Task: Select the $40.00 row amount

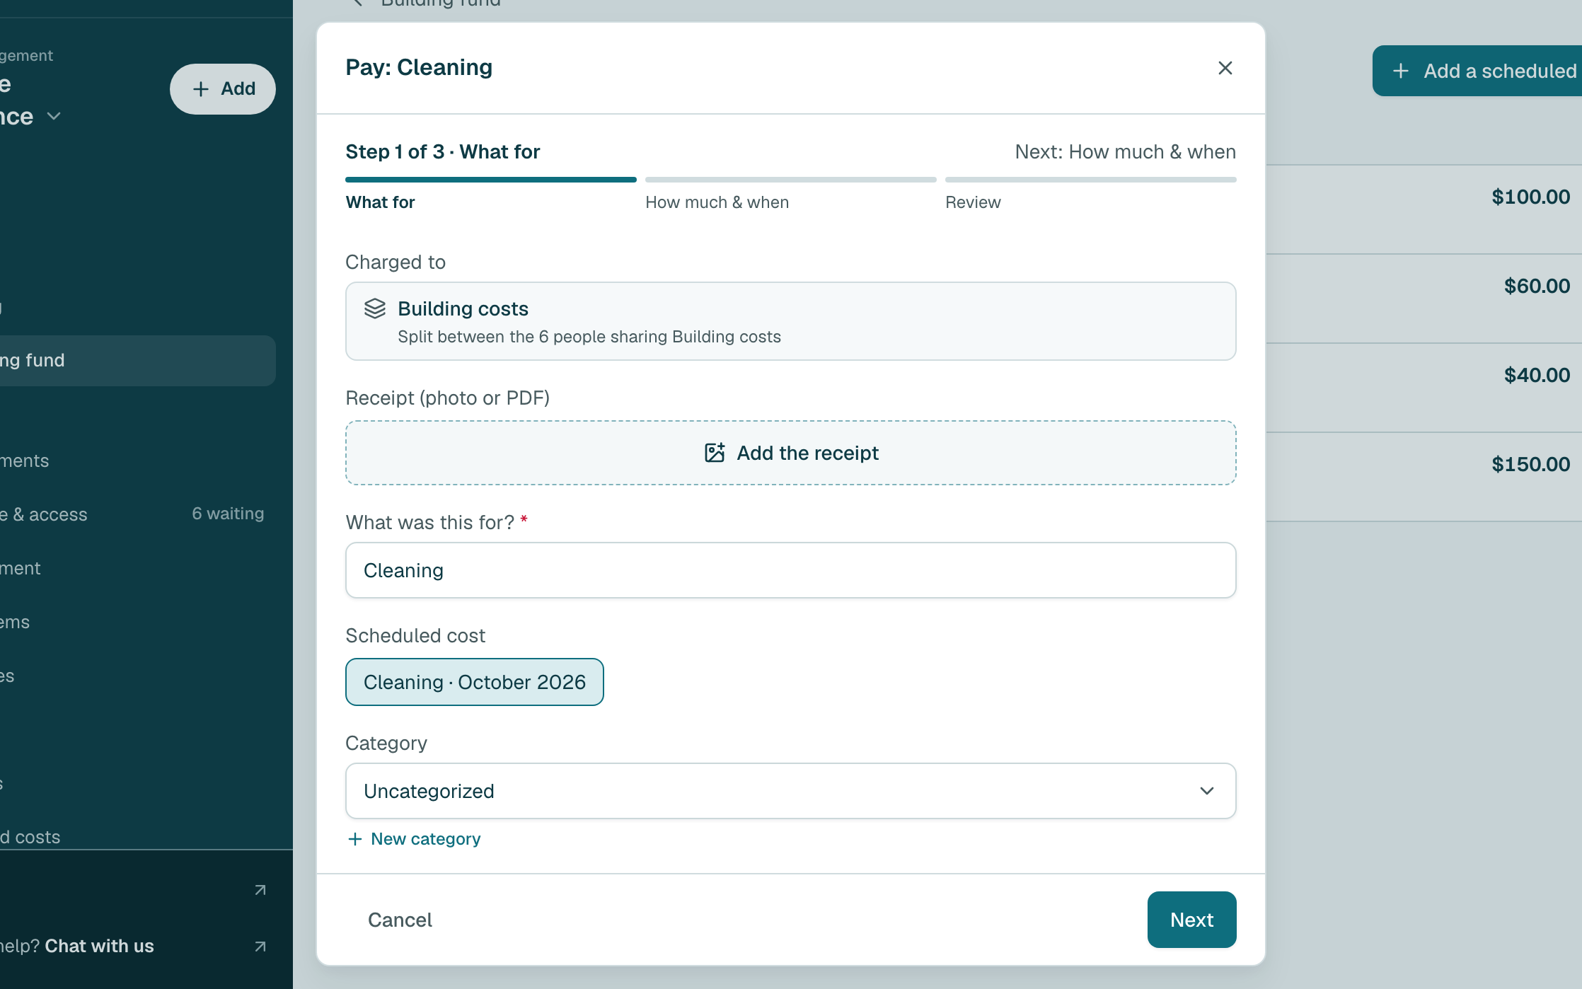Action: pyautogui.click(x=1537, y=375)
